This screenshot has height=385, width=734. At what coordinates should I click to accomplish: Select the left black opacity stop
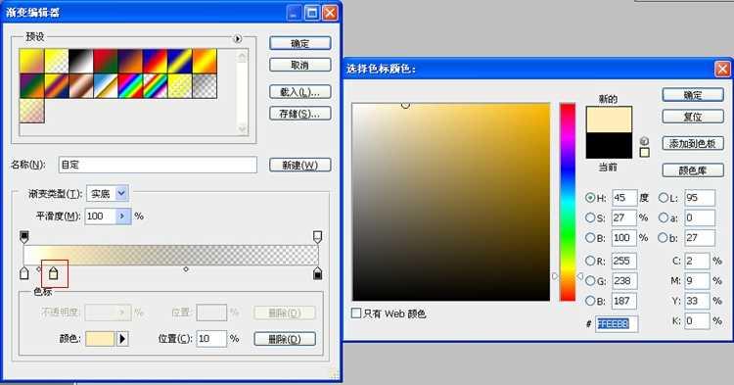click(24, 236)
